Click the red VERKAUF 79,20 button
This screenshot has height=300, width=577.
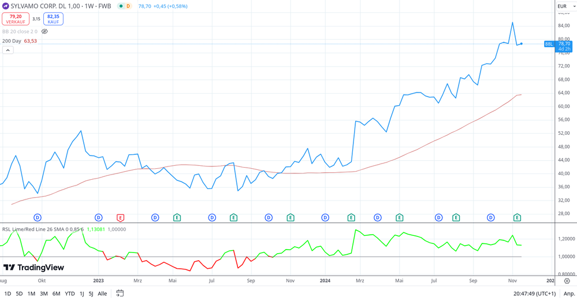point(16,19)
